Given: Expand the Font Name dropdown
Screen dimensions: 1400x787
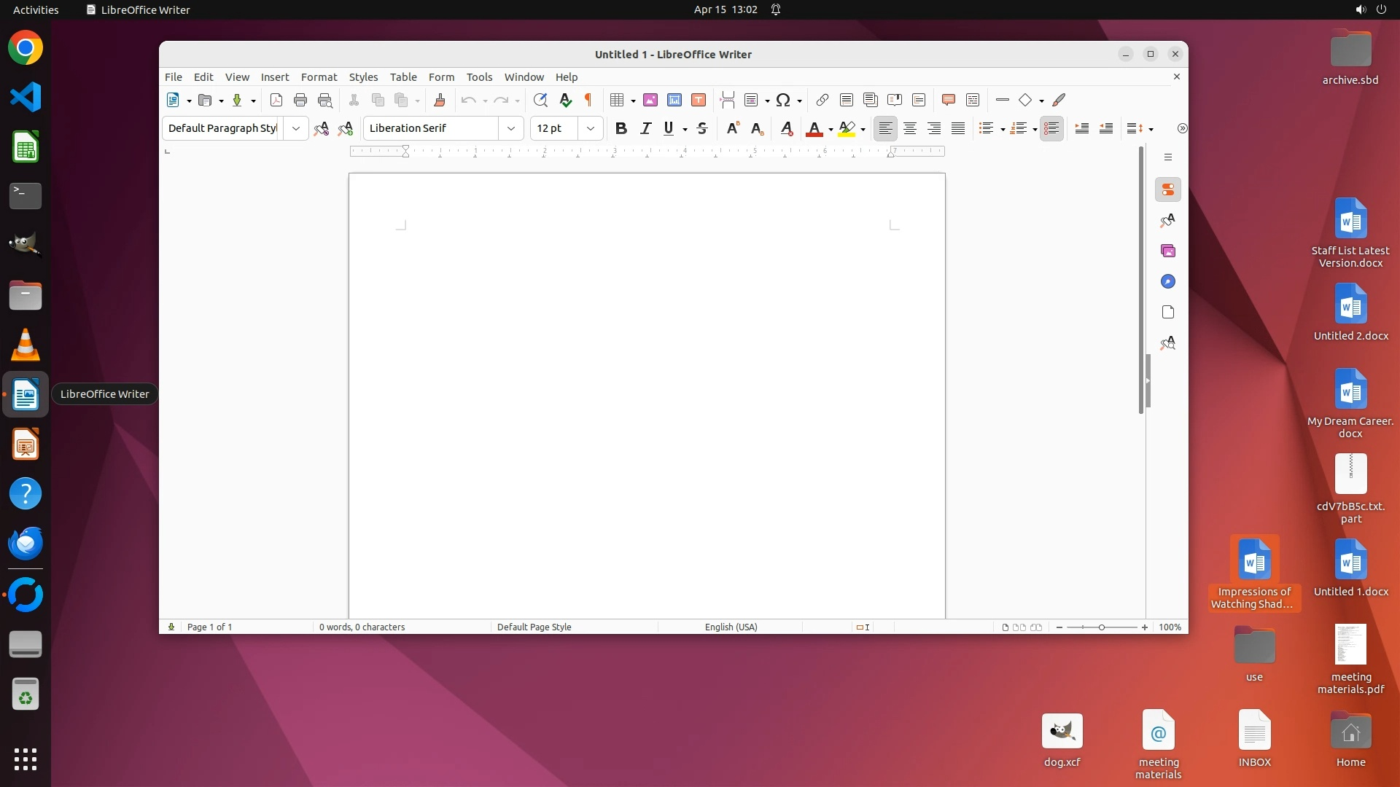Looking at the screenshot, I should tap(511, 128).
